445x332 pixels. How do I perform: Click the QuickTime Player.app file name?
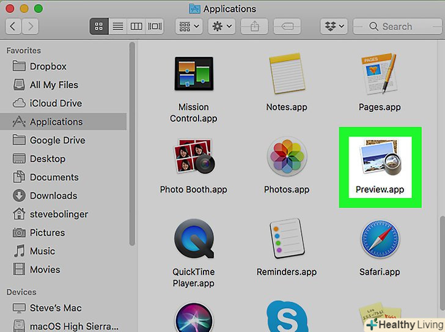click(194, 278)
